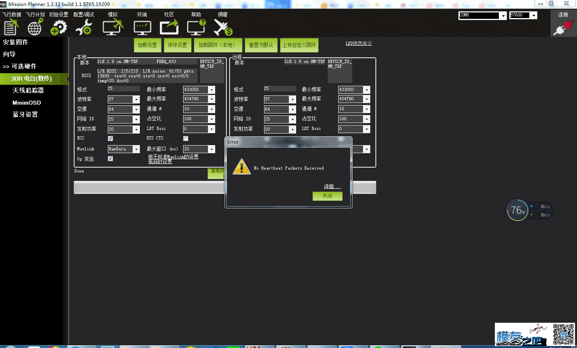Open the Simulation (模拟) monitor icon
Viewport: 577px width, 348px height.
[x=113, y=27]
